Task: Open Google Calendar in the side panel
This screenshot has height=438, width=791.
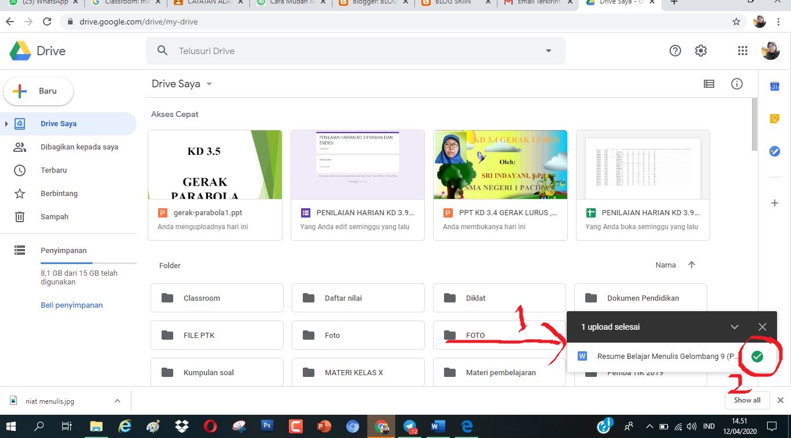Action: tap(774, 86)
